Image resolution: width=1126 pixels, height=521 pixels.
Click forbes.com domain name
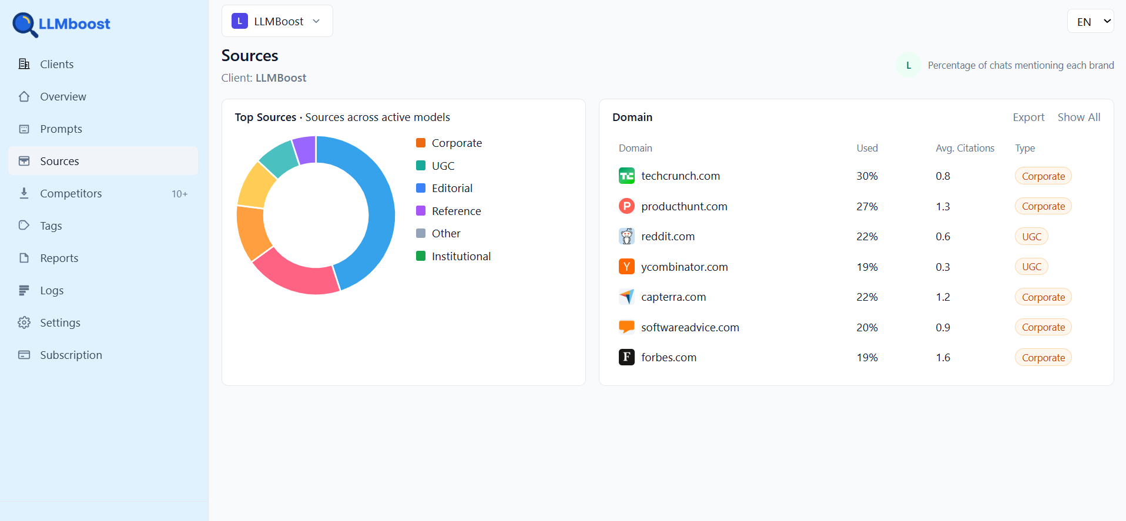coord(669,357)
